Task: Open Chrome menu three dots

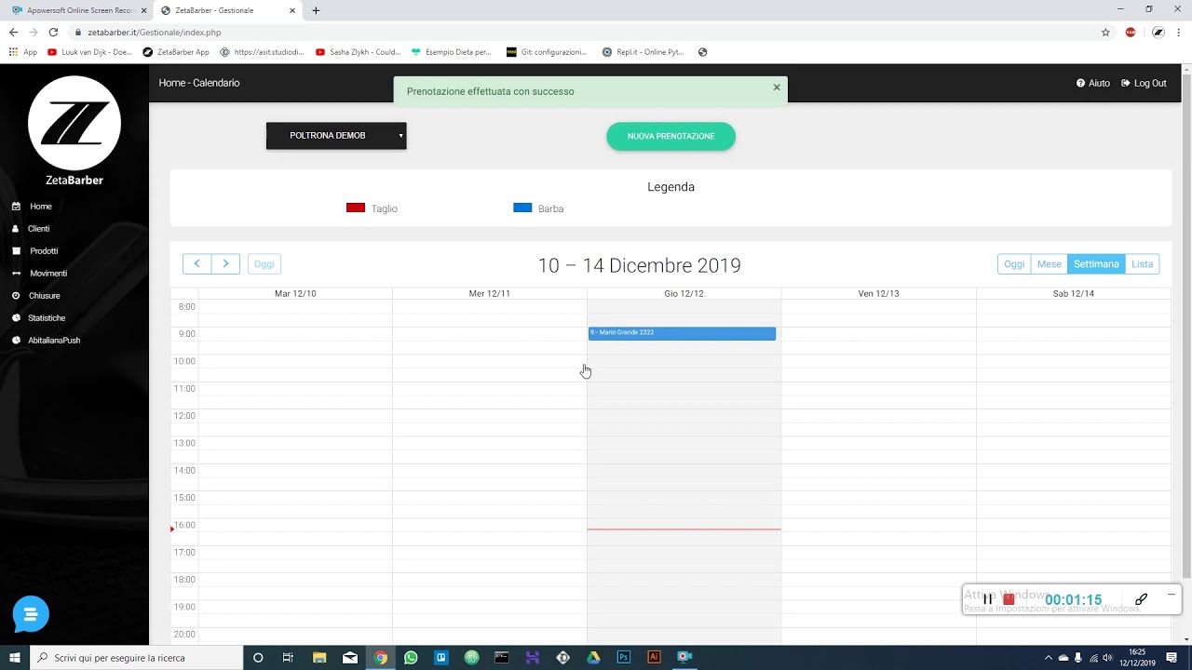Action: (1180, 32)
